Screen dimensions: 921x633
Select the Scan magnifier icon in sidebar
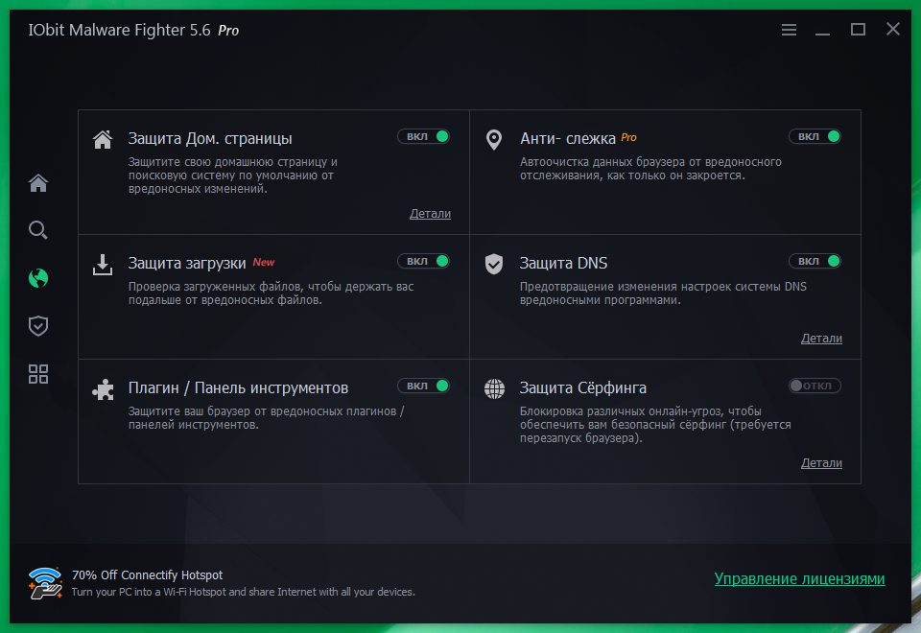click(x=37, y=230)
